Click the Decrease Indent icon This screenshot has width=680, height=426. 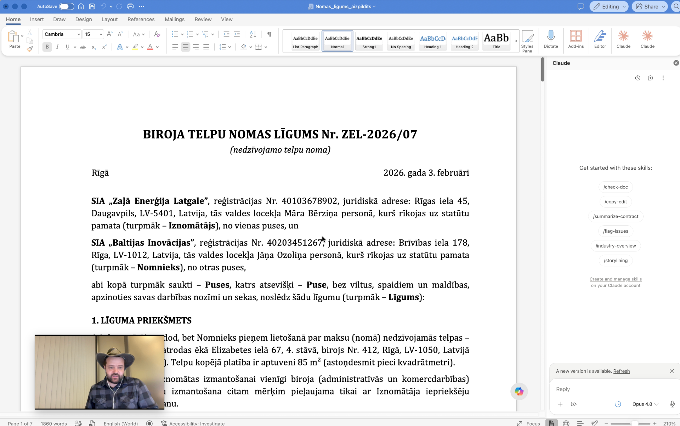(226, 34)
